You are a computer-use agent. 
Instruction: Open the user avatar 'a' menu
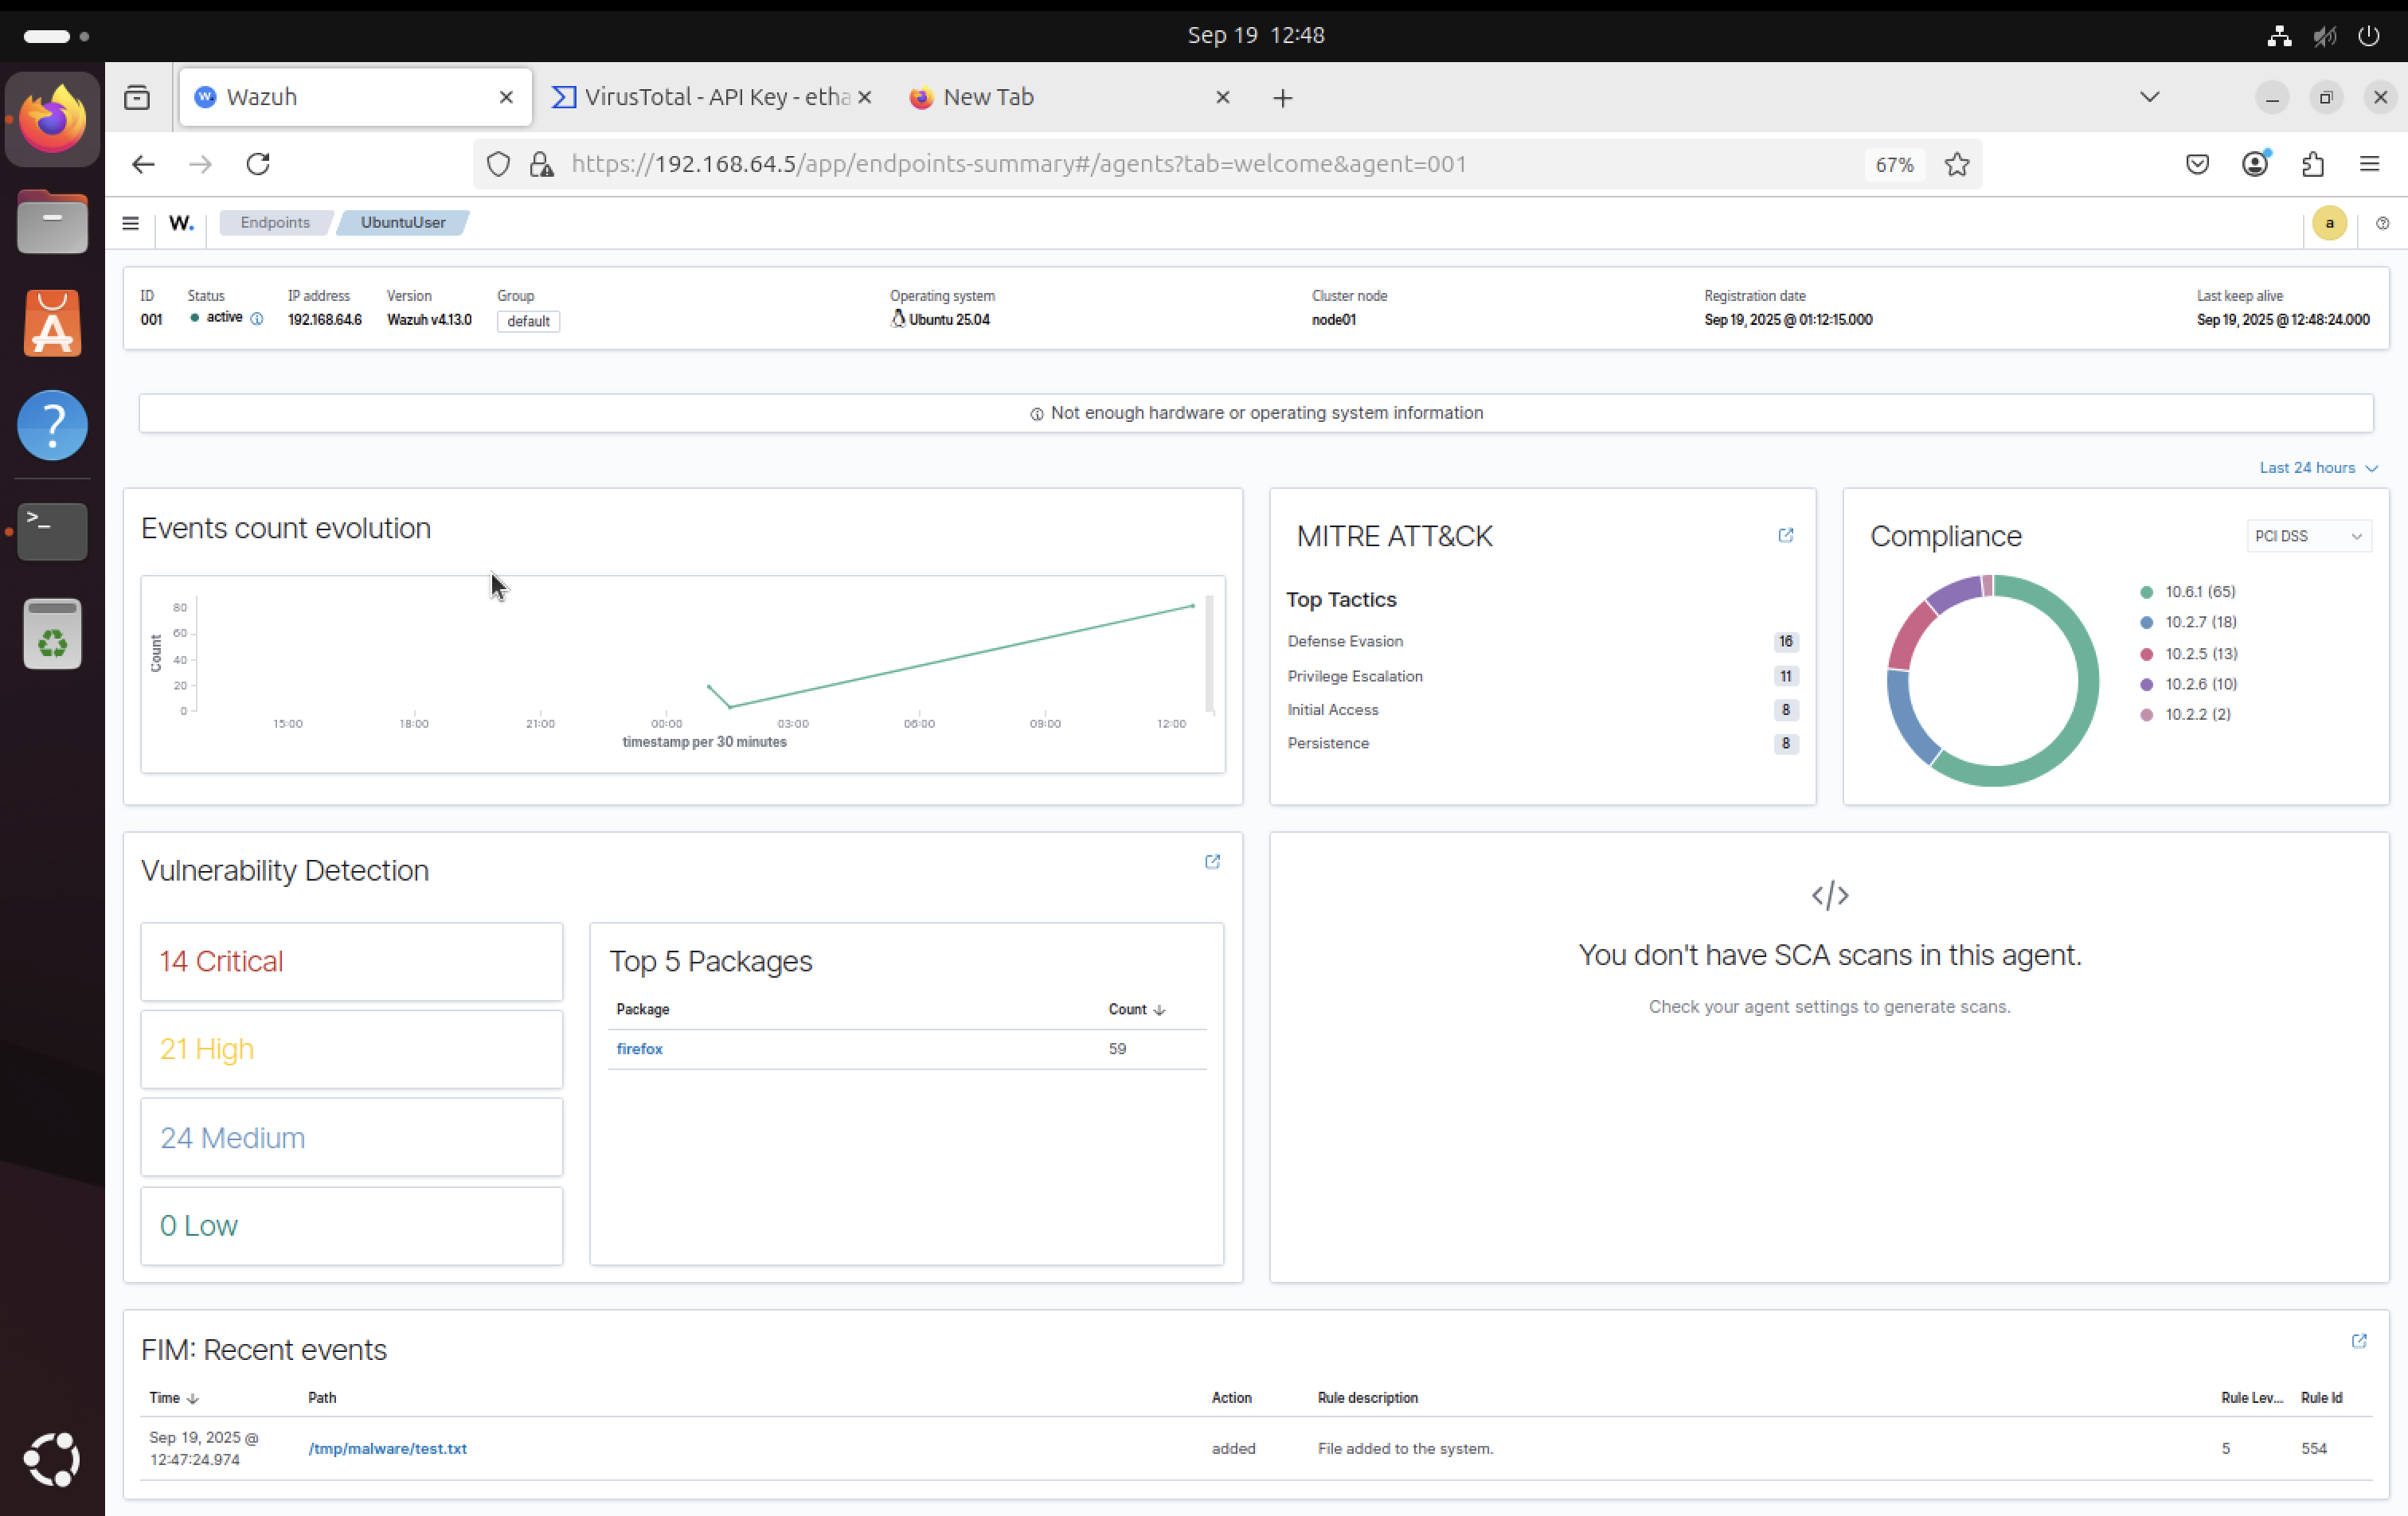pyautogui.click(x=2329, y=223)
